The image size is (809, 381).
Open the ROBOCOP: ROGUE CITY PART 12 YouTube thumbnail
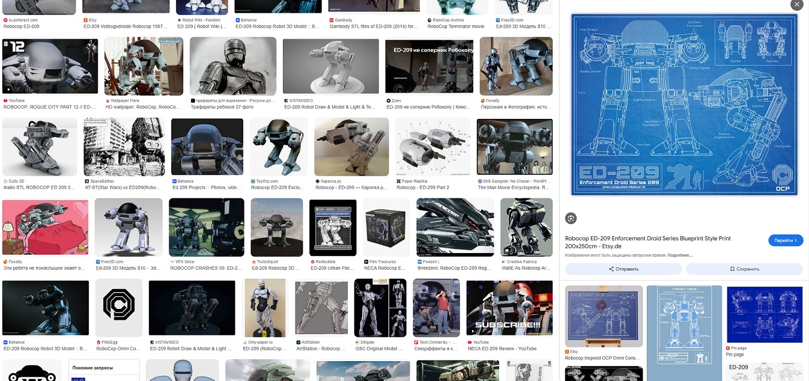coord(50,66)
